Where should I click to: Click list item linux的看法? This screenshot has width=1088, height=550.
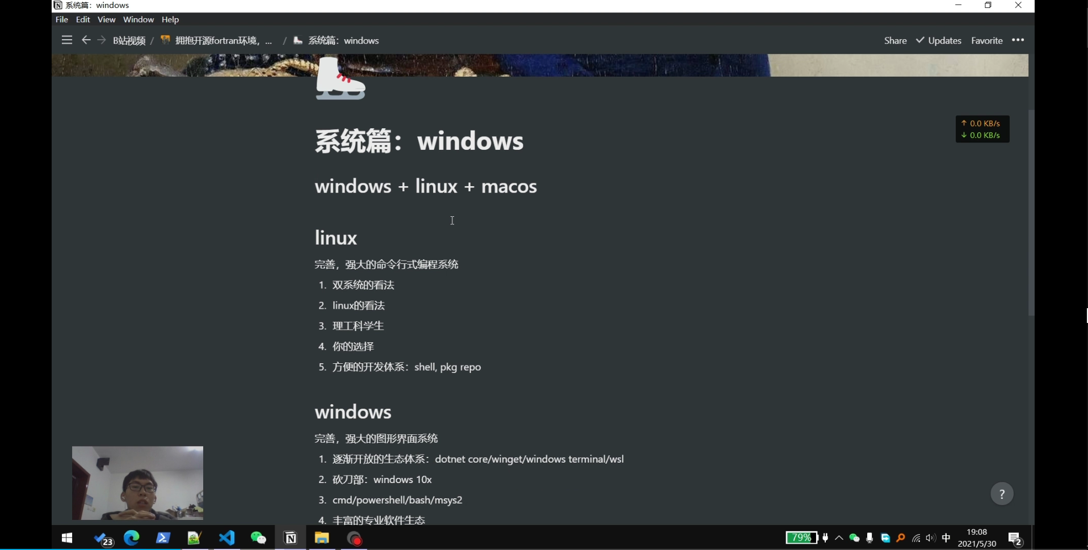[359, 305]
